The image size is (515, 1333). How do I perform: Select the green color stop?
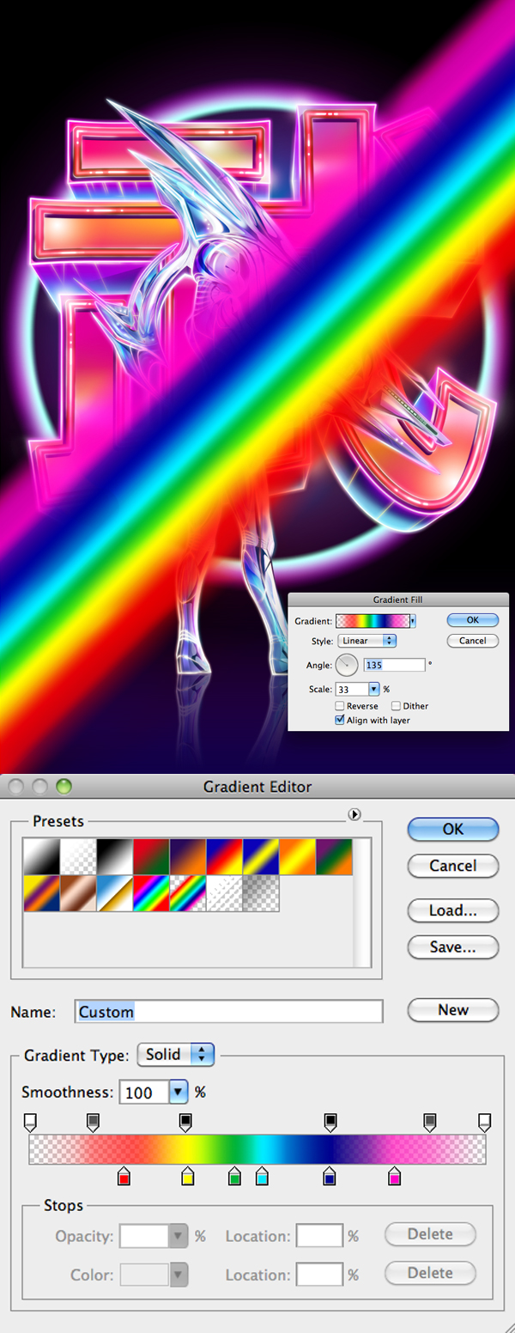[x=235, y=1176]
